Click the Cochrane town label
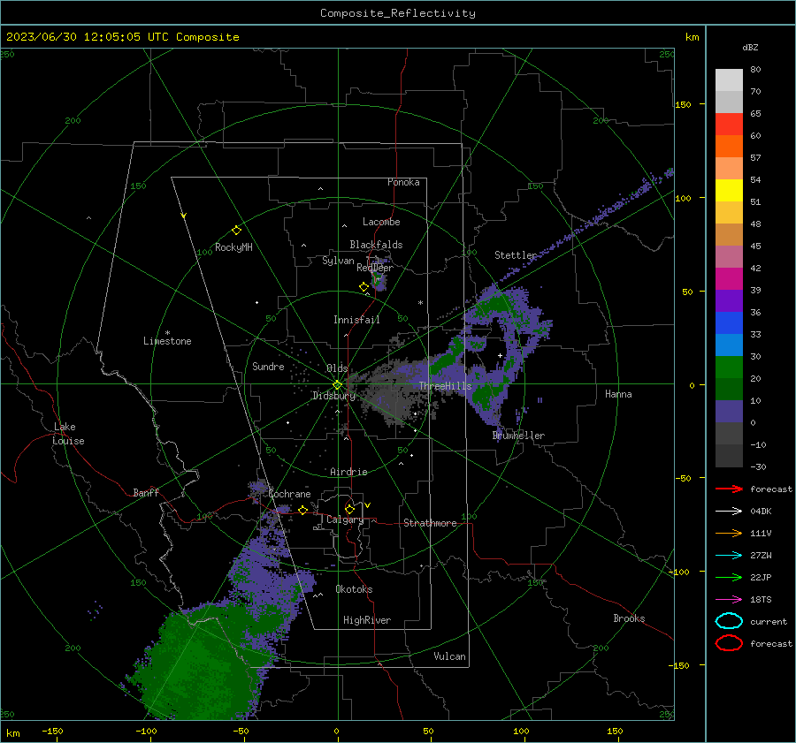Viewport: 796px width, 743px height. tap(289, 494)
